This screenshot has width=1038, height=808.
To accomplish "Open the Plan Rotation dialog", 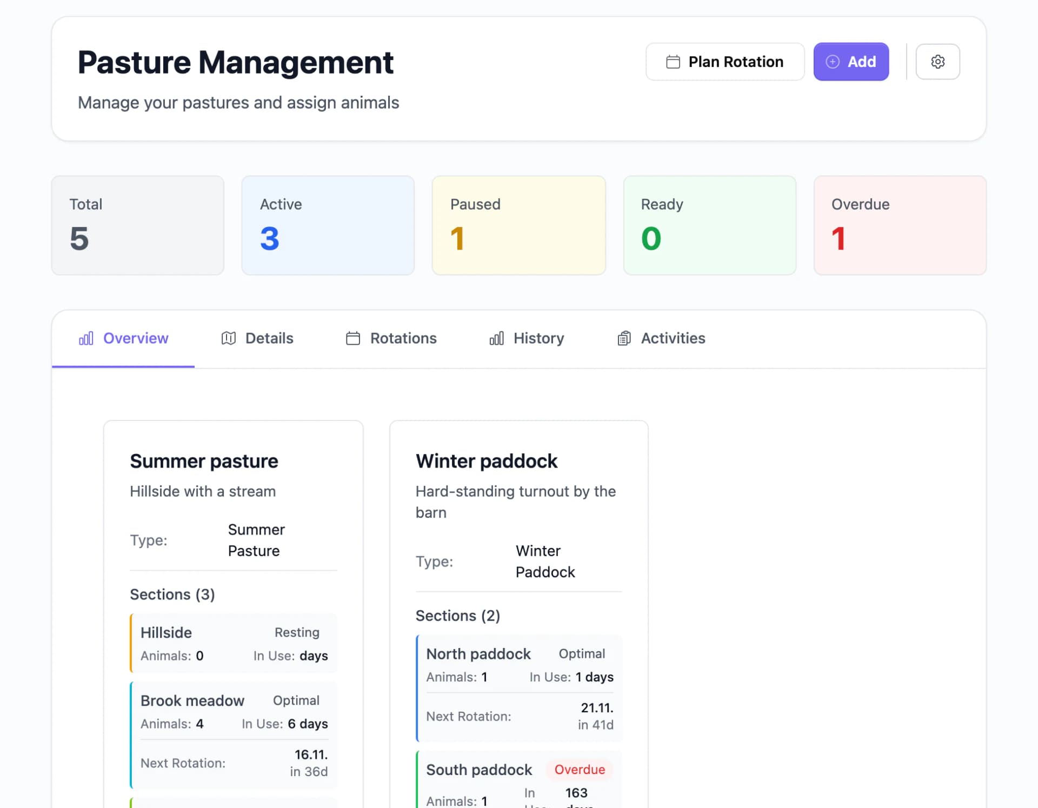I will click(725, 62).
